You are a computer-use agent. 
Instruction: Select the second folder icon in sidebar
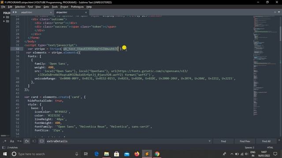tap(7, 21)
